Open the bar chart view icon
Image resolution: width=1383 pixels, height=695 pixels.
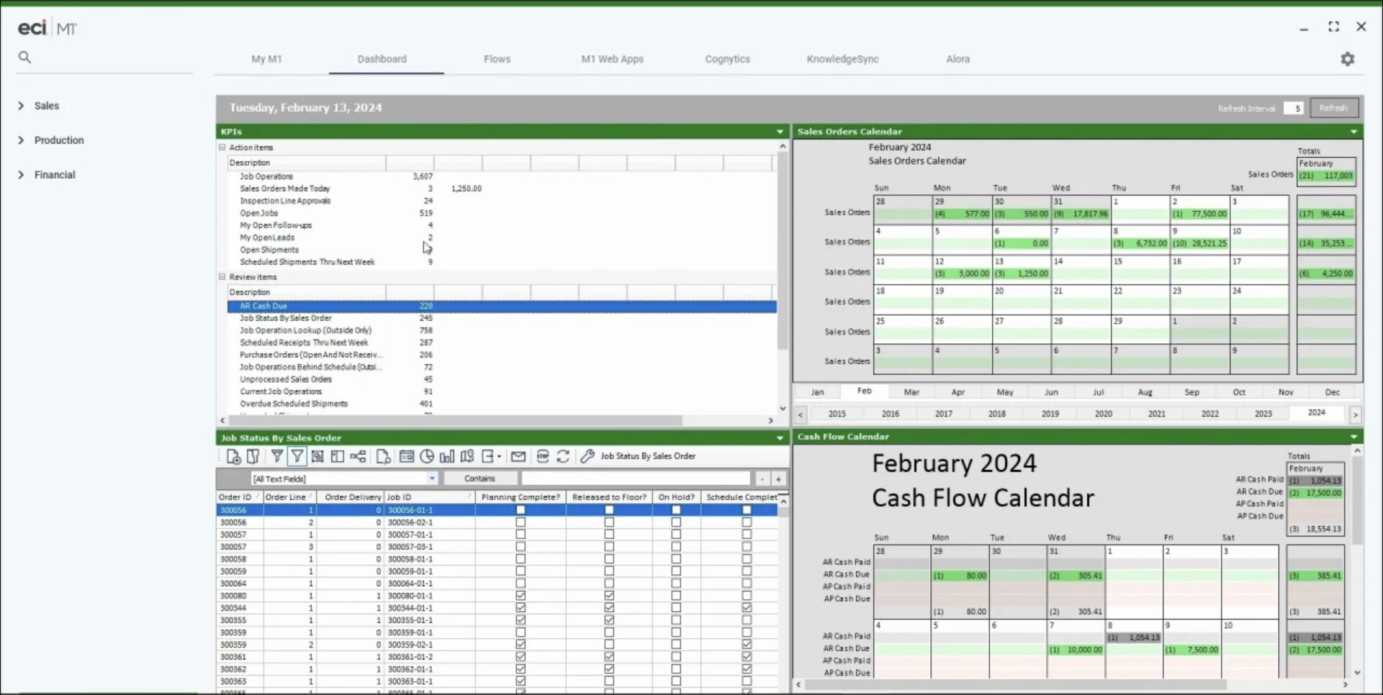tap(447, 456)
